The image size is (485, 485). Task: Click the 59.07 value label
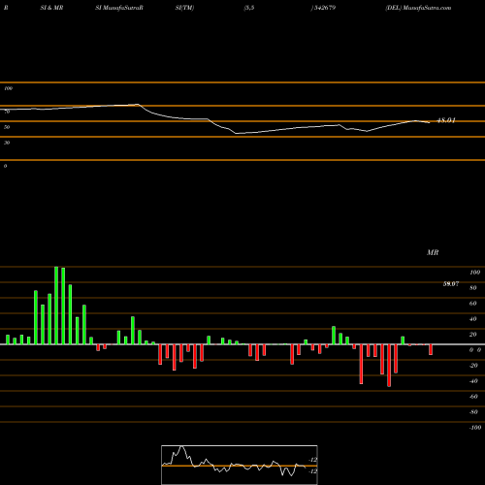pos(451,284)
